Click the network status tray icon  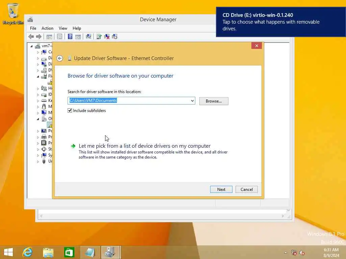pos(294,253)
